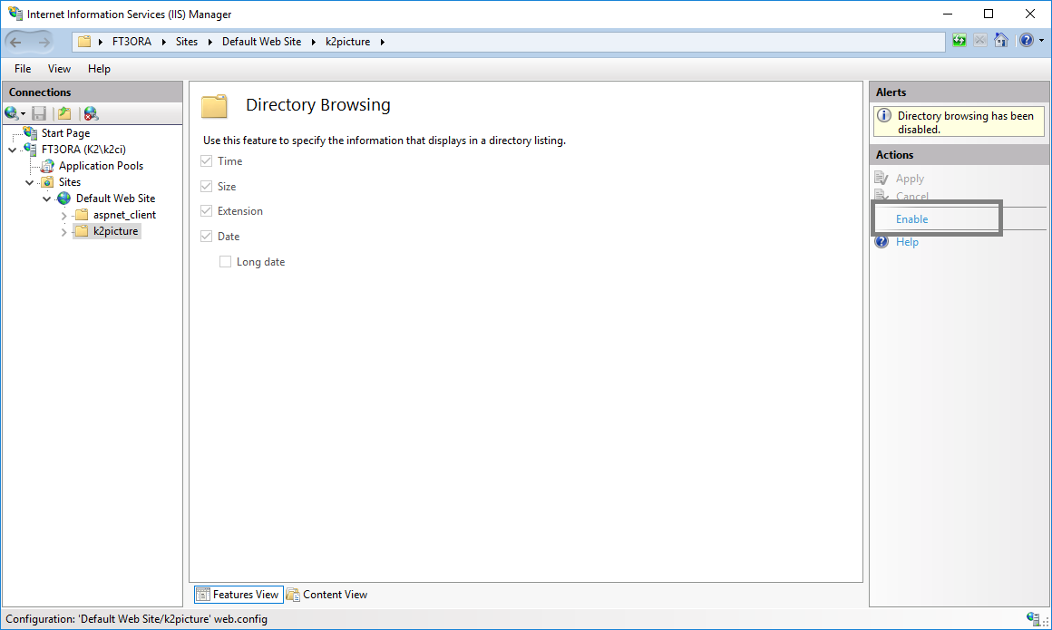
Task: Switch to Features View tab
Action: coord(239,595)
